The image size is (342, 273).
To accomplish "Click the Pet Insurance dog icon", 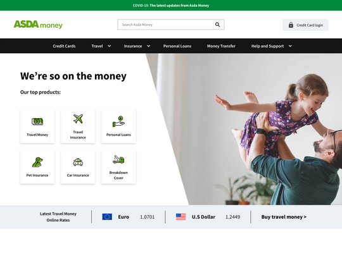I will point(37,162).
